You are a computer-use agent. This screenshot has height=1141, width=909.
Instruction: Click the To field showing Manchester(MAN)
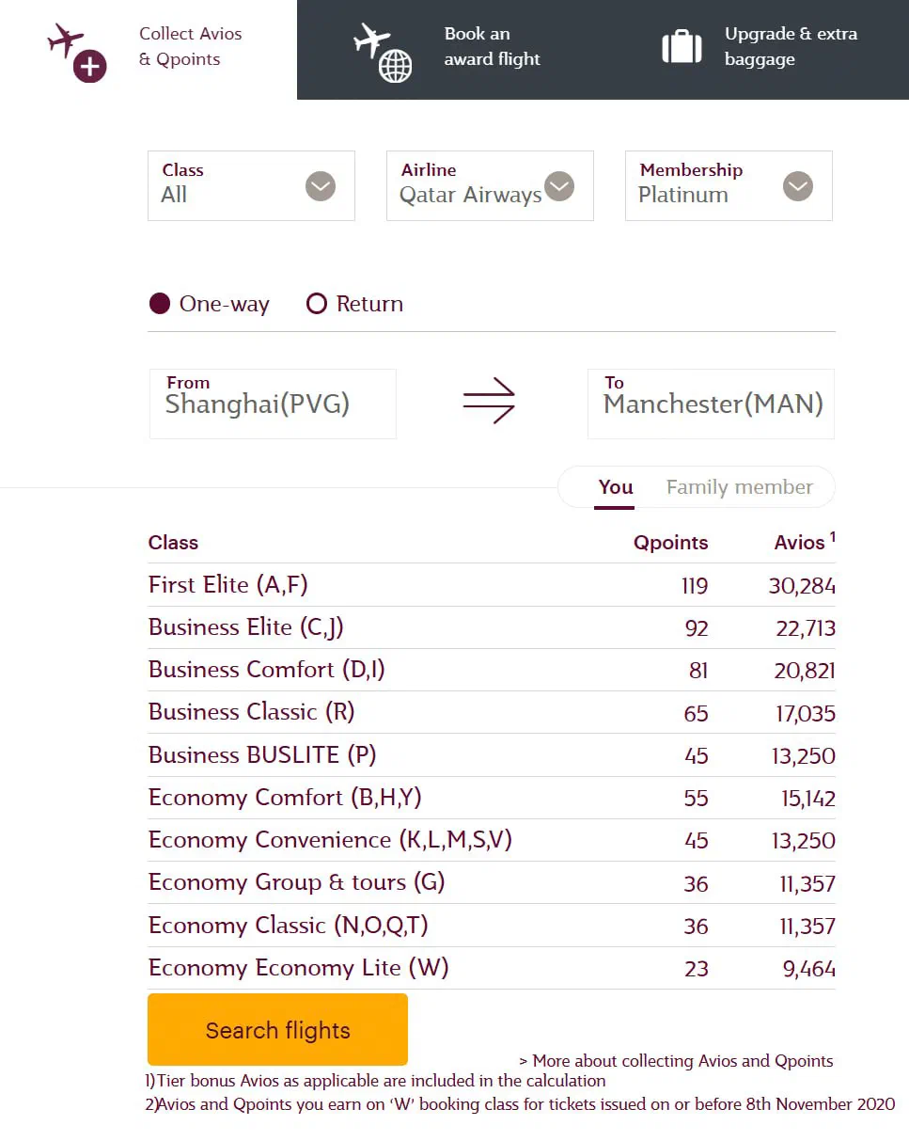tap(711, 404)
